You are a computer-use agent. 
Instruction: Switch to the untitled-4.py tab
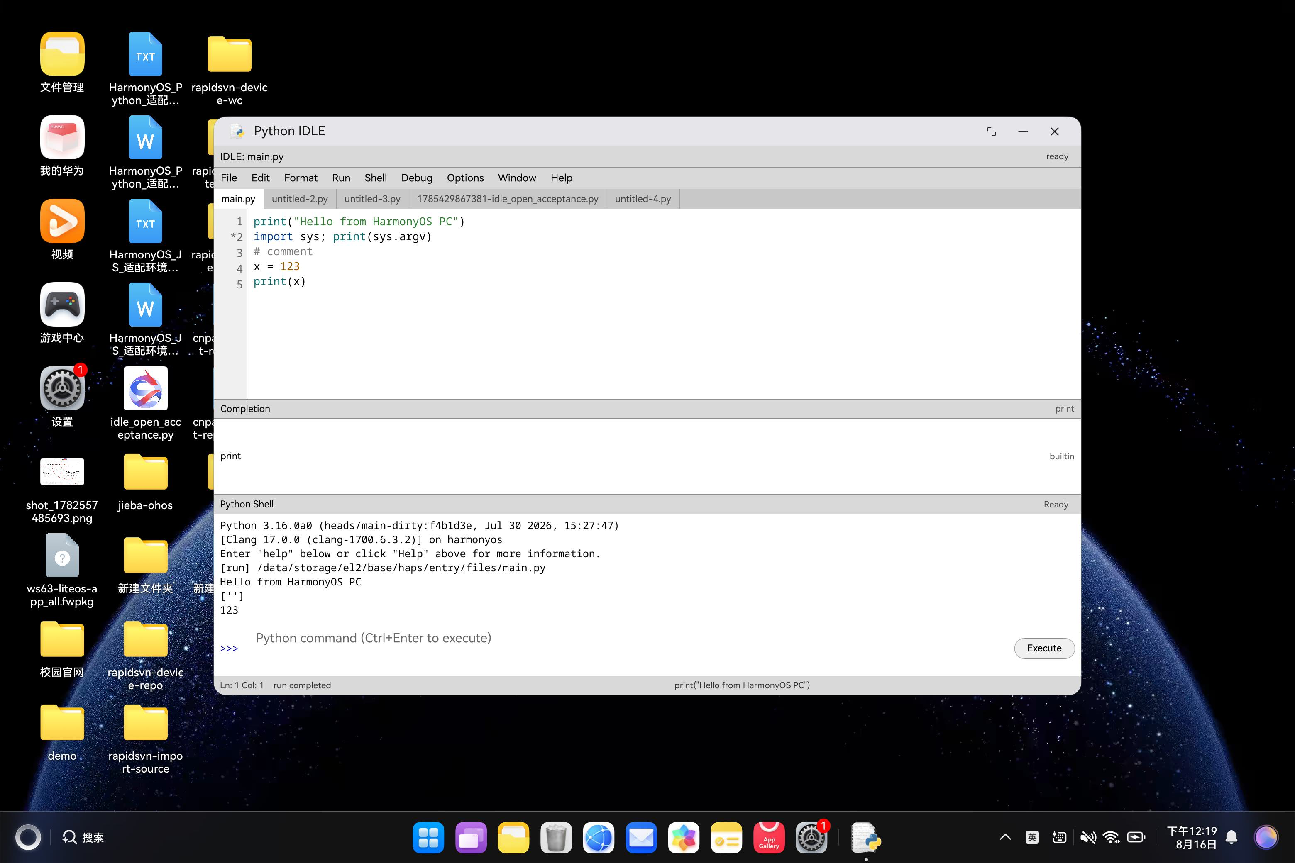(x=643, y=199)
